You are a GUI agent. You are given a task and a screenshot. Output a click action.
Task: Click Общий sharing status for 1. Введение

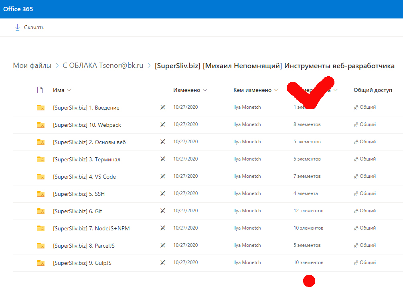365,107
